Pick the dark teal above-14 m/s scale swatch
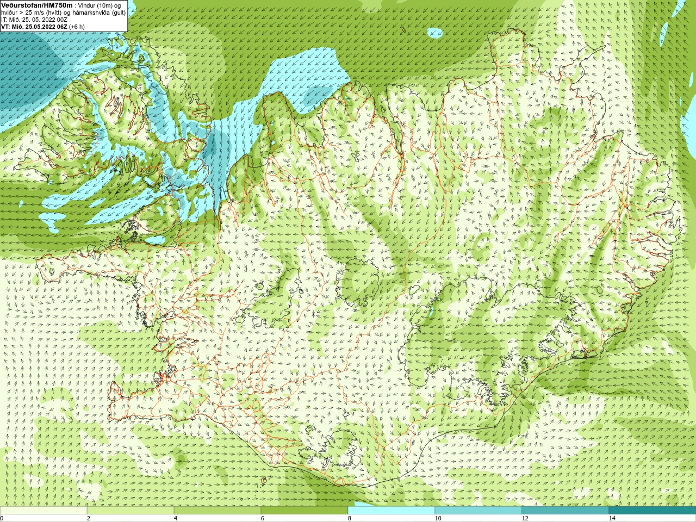The image size is (696, 522). click(x=652, y=511)
